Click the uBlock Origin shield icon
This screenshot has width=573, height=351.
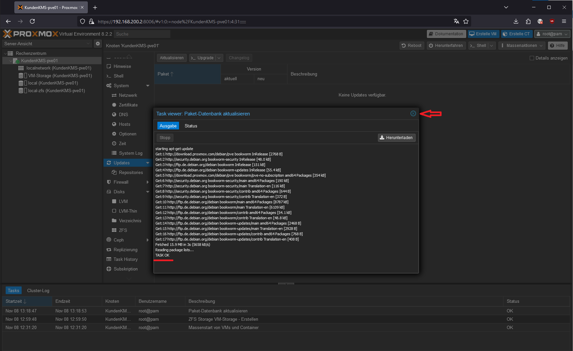(x=552, y=21)
